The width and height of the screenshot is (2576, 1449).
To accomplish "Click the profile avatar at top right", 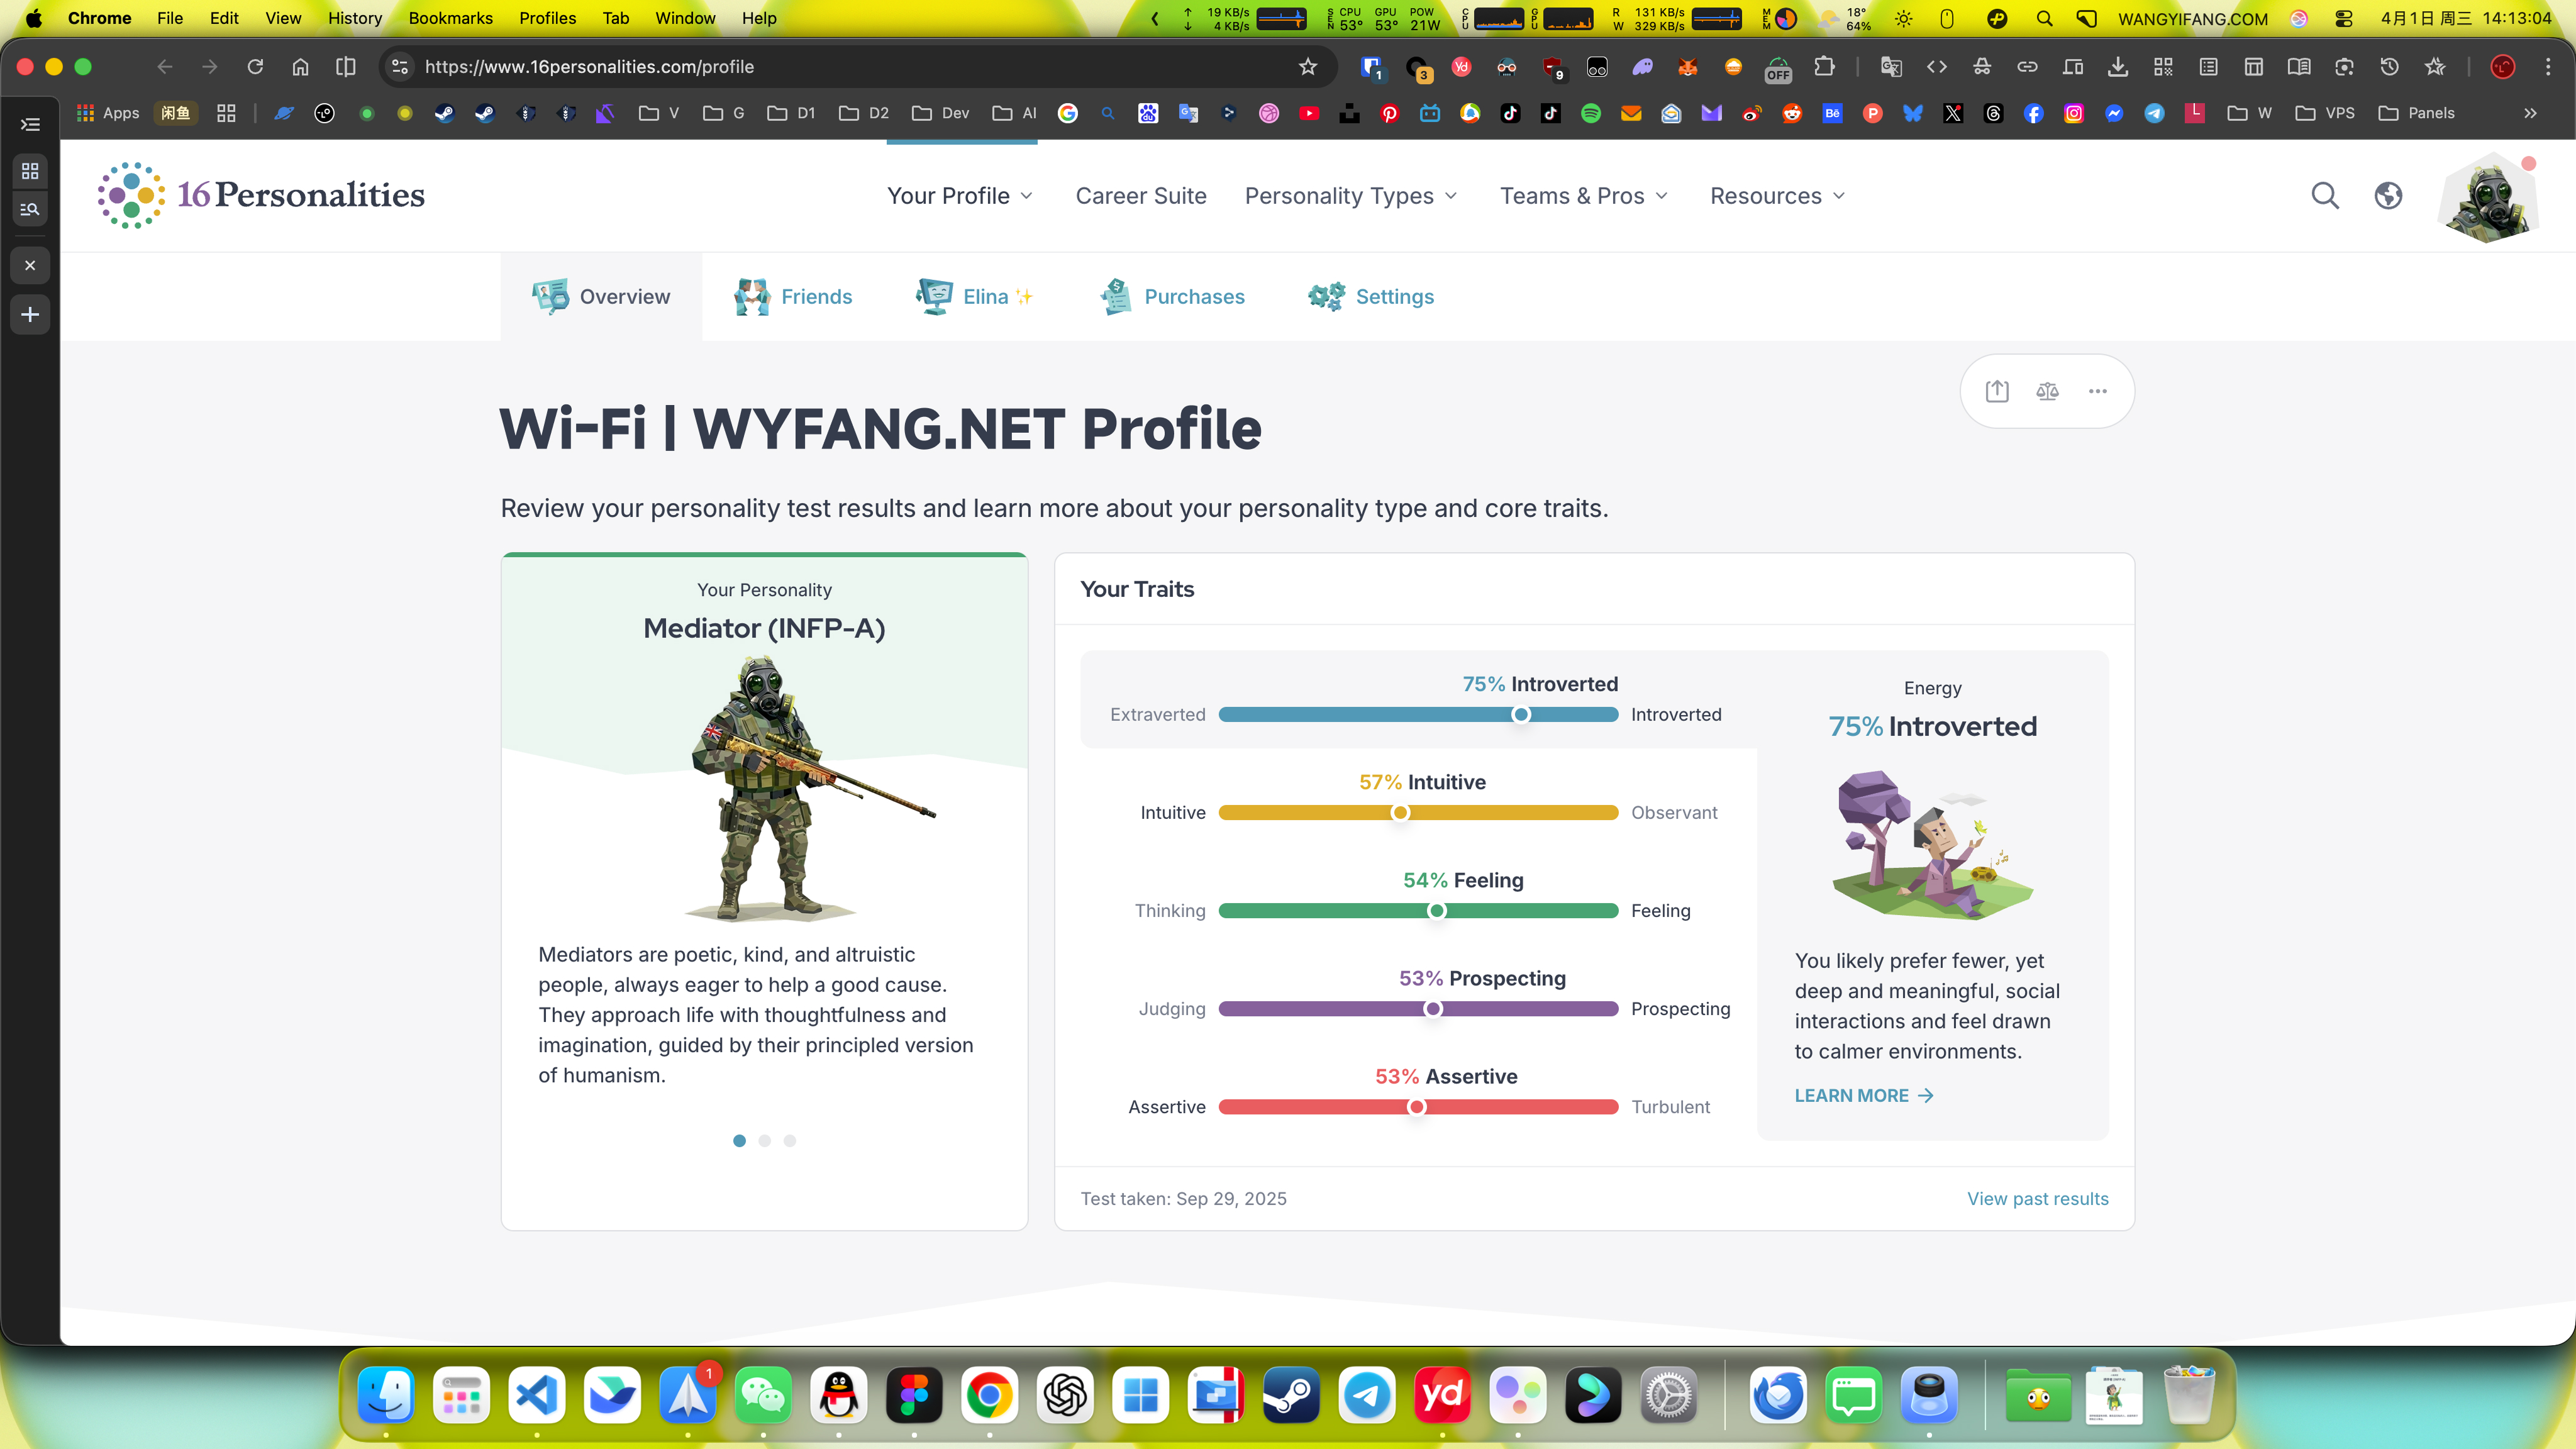I will click(x=2487, y=197).
